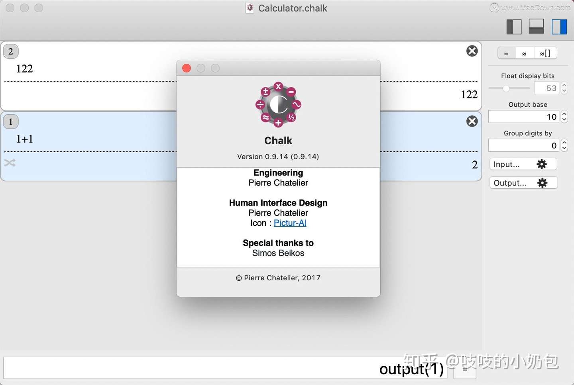Screen dimensions: 574x385
Task: Click the 'Simos Beikos' credit
Action: click(278, 253)
